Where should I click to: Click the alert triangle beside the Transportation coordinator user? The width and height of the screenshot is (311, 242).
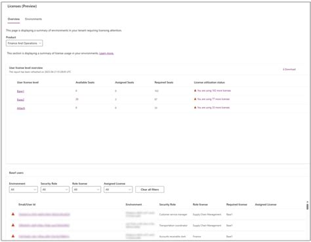point(13,225)
